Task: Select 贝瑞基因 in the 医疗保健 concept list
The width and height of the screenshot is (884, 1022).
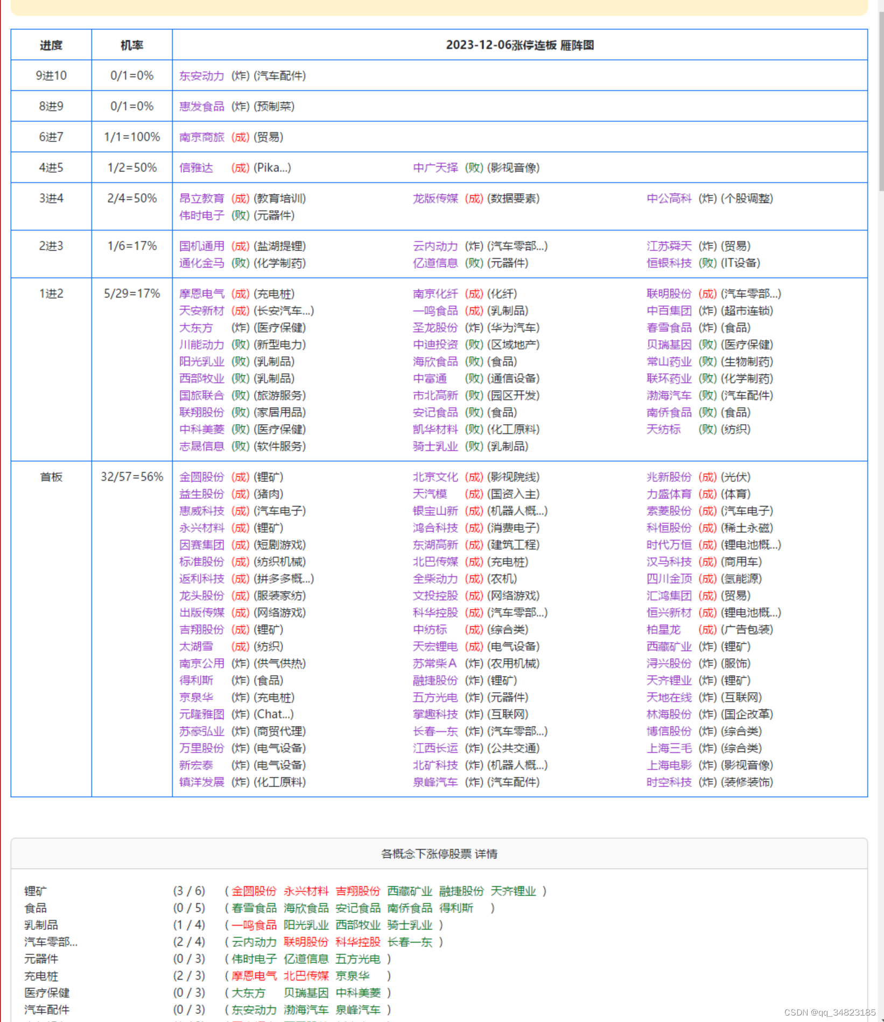Action: coord(306,993)
